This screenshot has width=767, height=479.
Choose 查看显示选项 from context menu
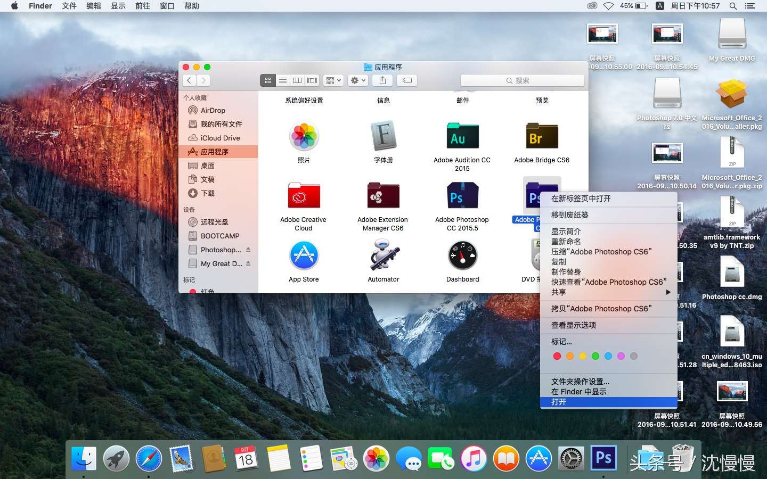[x=608, y=325]
